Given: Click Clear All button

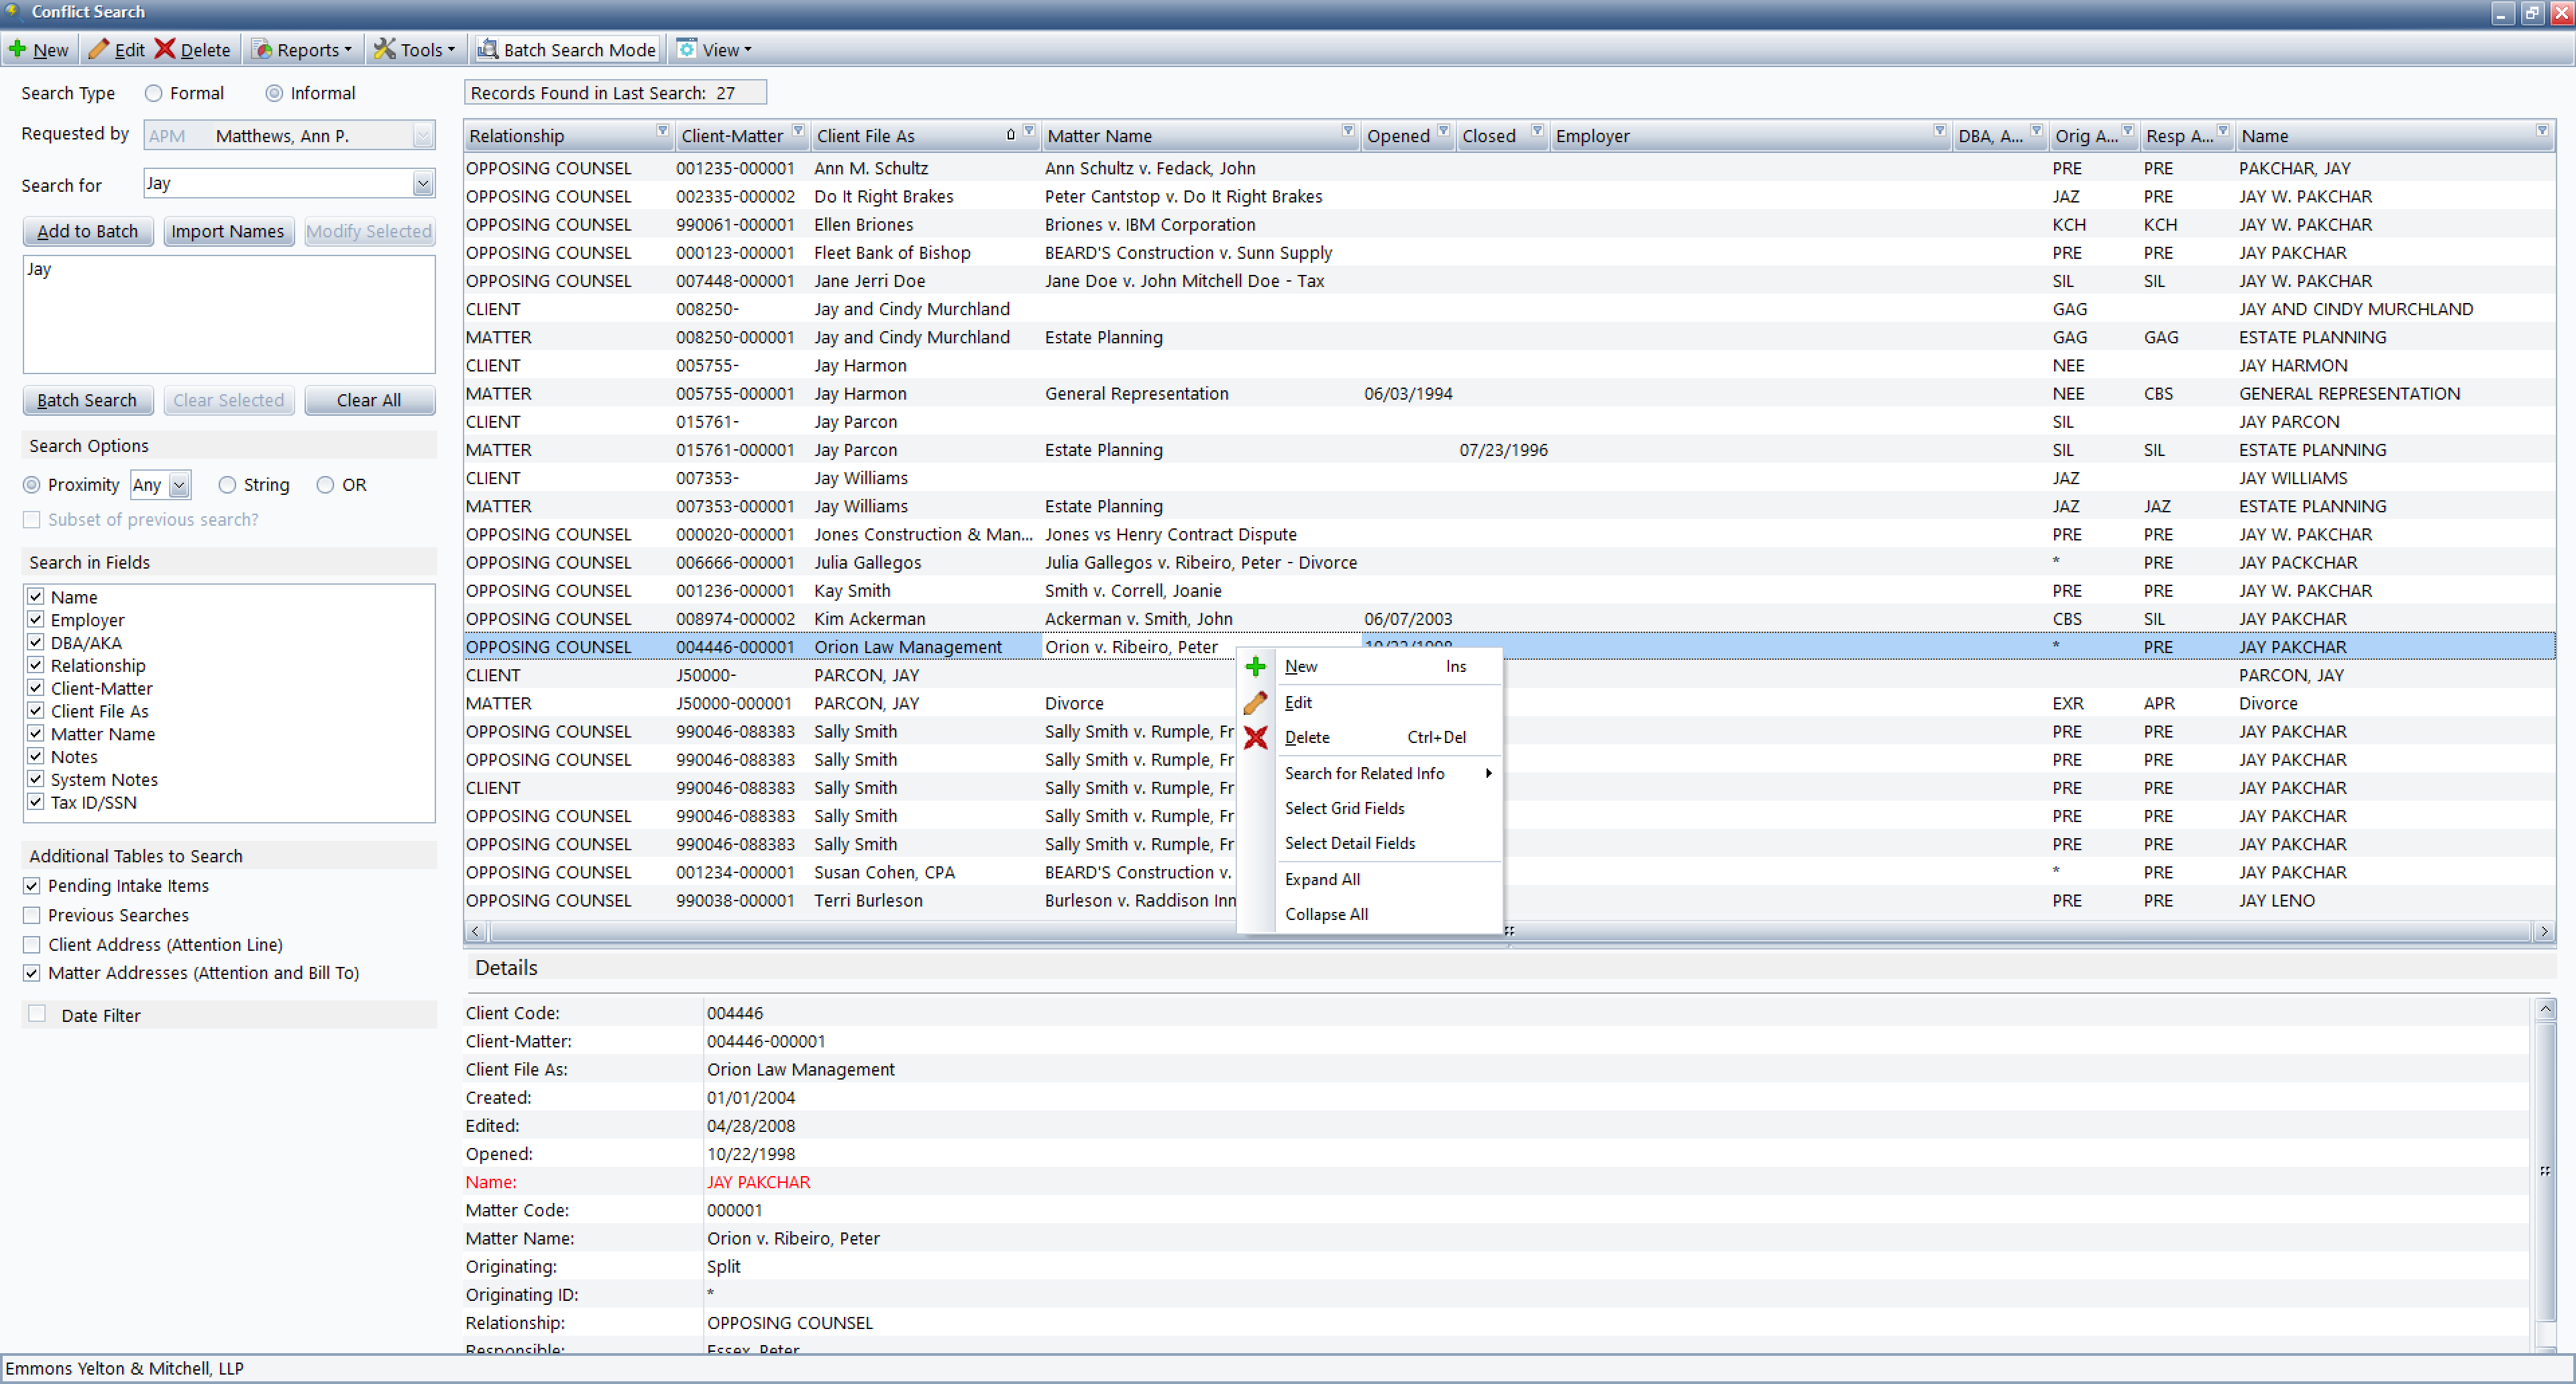Looking at the screenshot, I should point(369,400).
